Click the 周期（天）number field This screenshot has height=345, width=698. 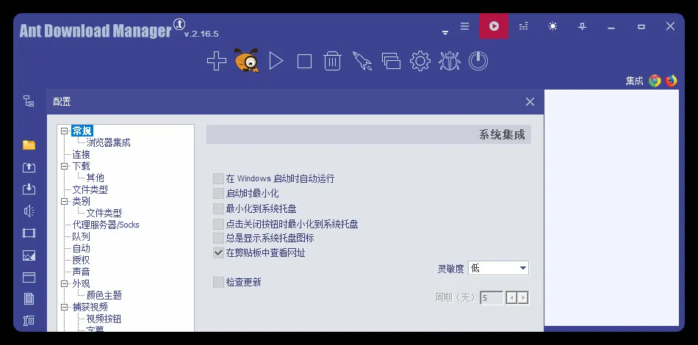point(492,297)
